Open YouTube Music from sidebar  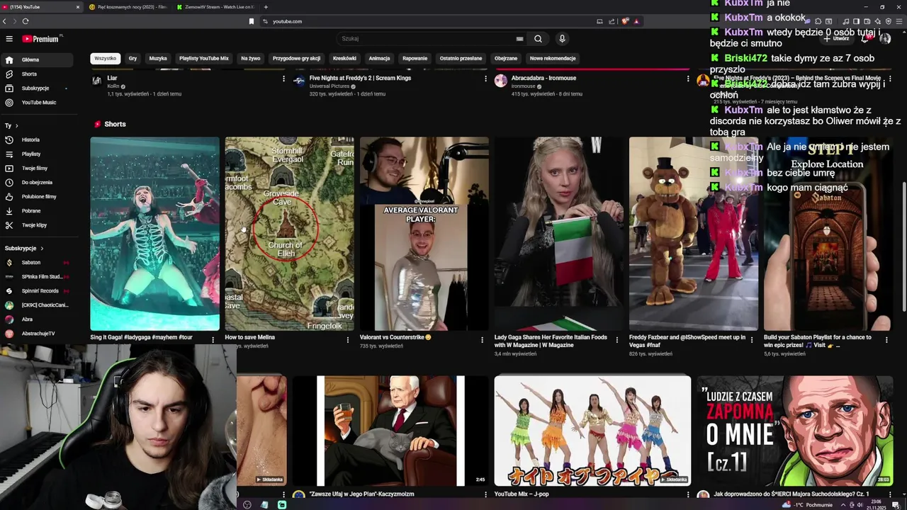pyautogui.click(x=37, y=102)
